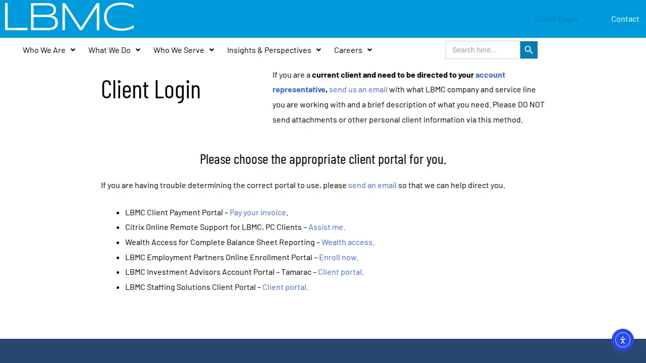Open the Assist me link
Viewport: 646px width, 363px height.
tap(326, 227)
